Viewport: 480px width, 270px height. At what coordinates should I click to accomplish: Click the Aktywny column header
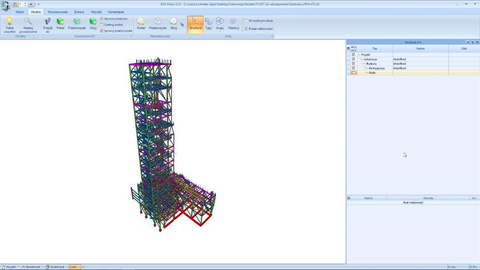353,48
